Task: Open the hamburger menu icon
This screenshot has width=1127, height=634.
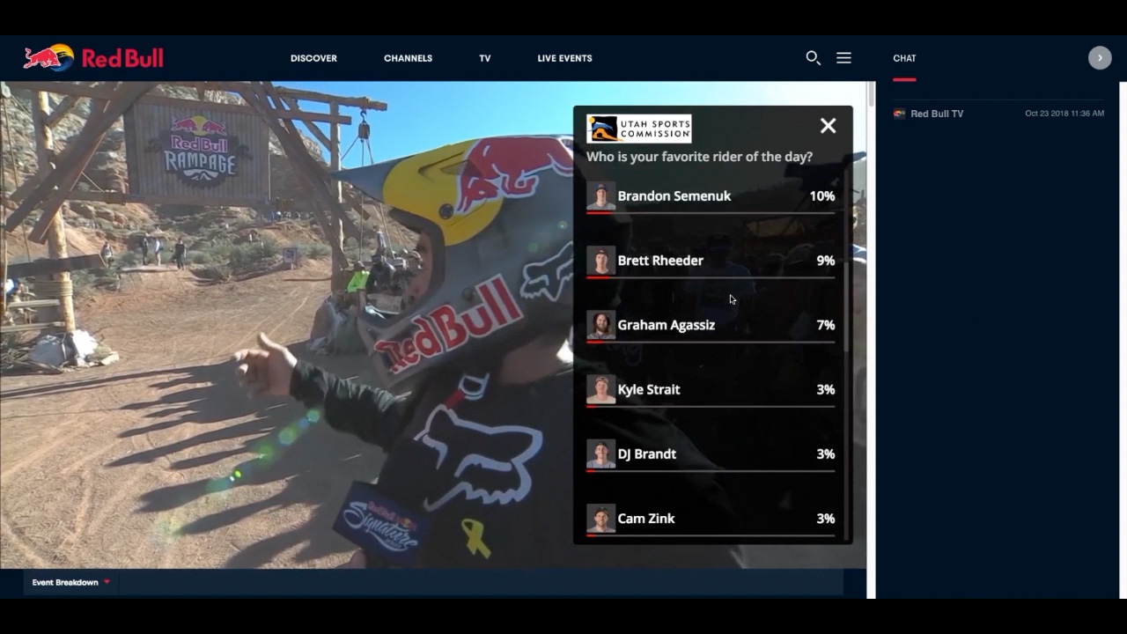Action: (843, 58)
